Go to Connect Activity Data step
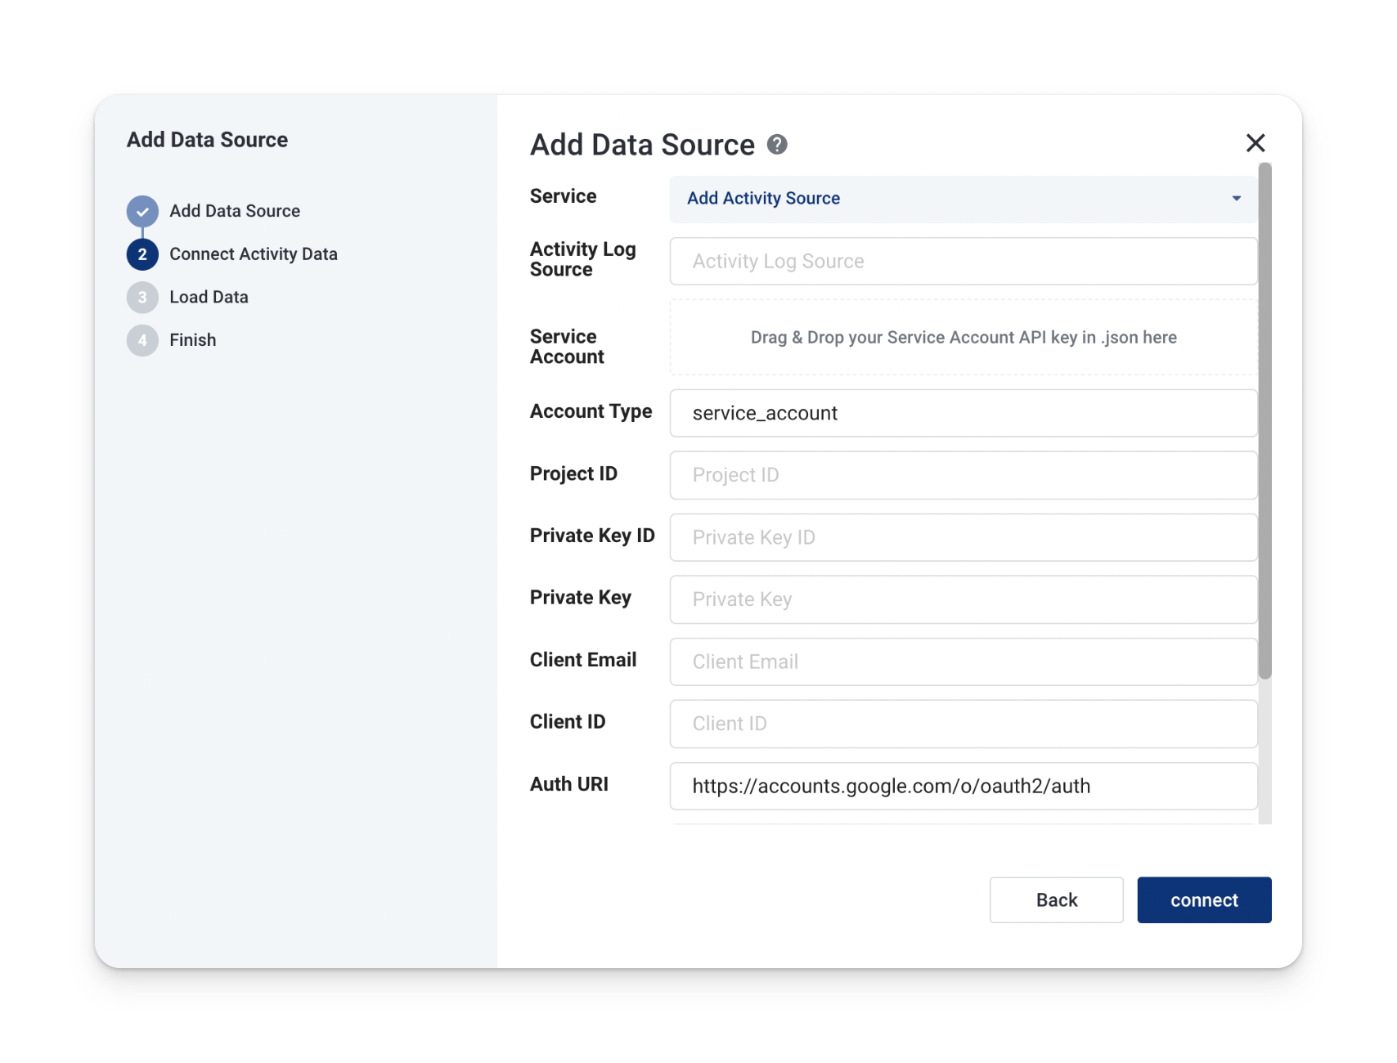Screen dimensions: 1397x1063 pos(253,254)
